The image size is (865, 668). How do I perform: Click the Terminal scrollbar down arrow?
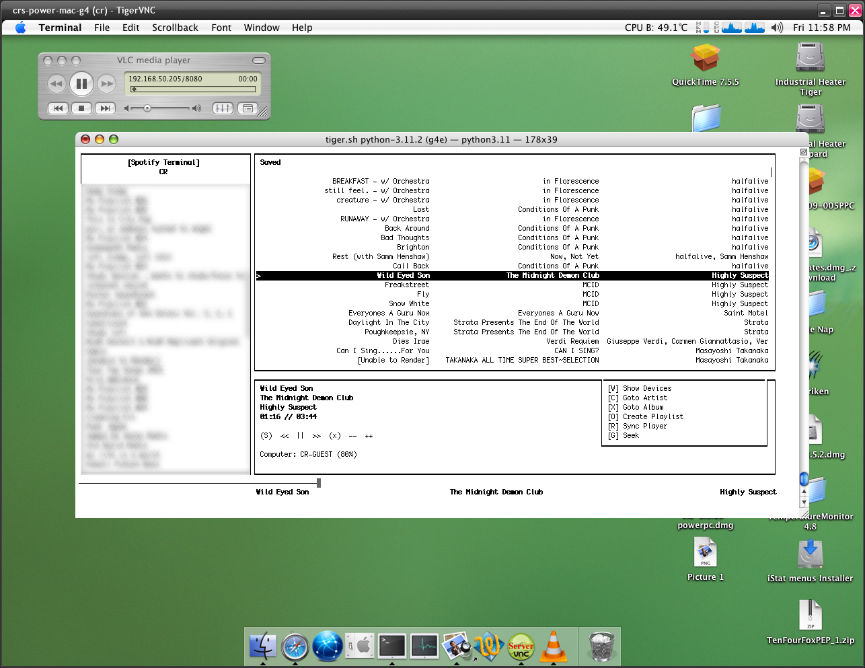[804, 502]
